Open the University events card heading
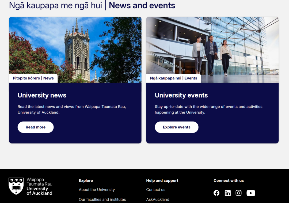The image size is (289, 203). pyautogui.click(x=181, y=95)
